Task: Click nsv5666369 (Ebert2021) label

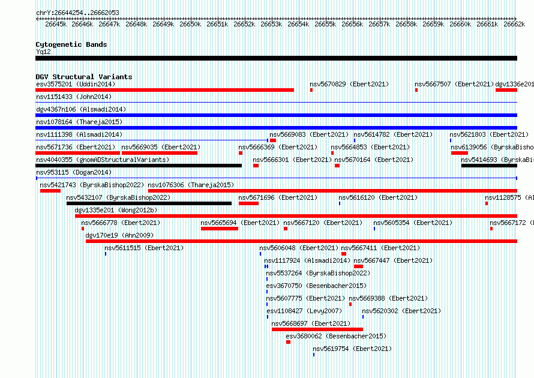Action: pos(278,147)
